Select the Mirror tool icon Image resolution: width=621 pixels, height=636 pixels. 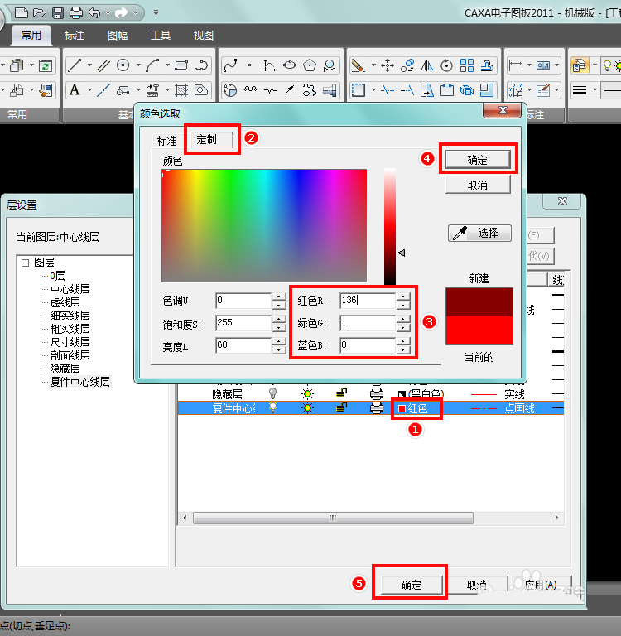click(426, 65)
